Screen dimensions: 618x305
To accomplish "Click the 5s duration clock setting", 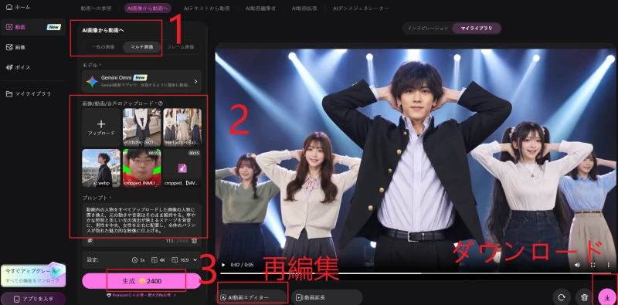I will [x=138, y=260].
